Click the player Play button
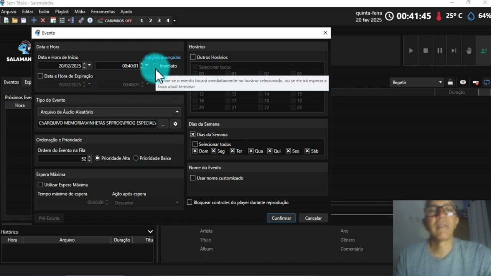 tap(411, 51)
